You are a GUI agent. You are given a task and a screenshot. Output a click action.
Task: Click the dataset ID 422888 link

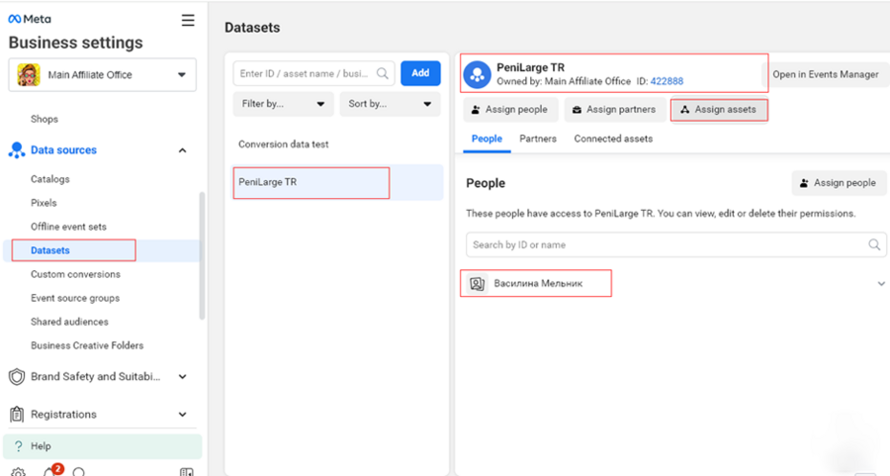[x=667, y=81]
